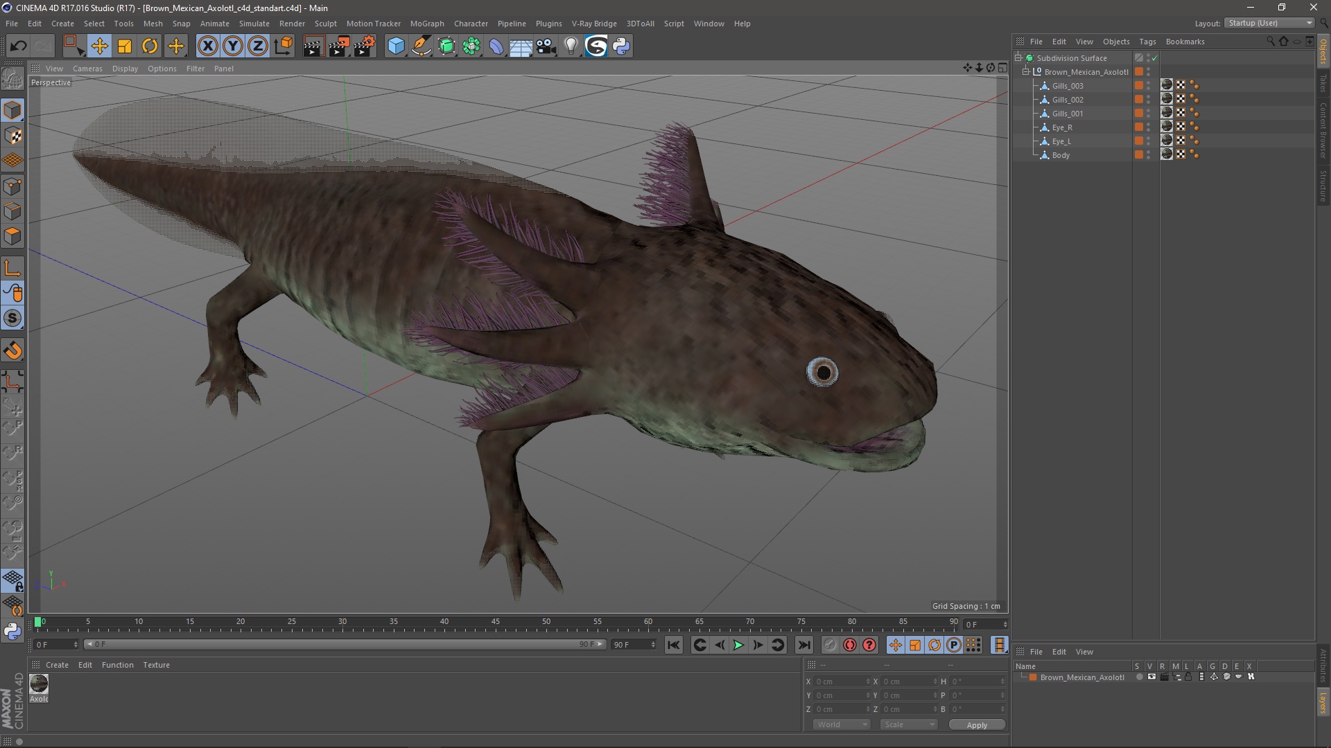Click the Undo arrow icon
The image size is (1331, 748).
pyautogui.click(x=18, y=46)
